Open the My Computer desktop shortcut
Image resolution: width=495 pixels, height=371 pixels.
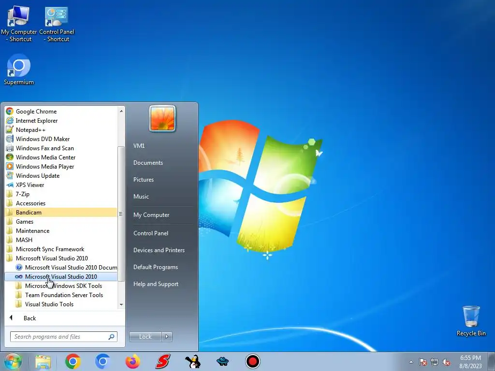tap(19, 24)
